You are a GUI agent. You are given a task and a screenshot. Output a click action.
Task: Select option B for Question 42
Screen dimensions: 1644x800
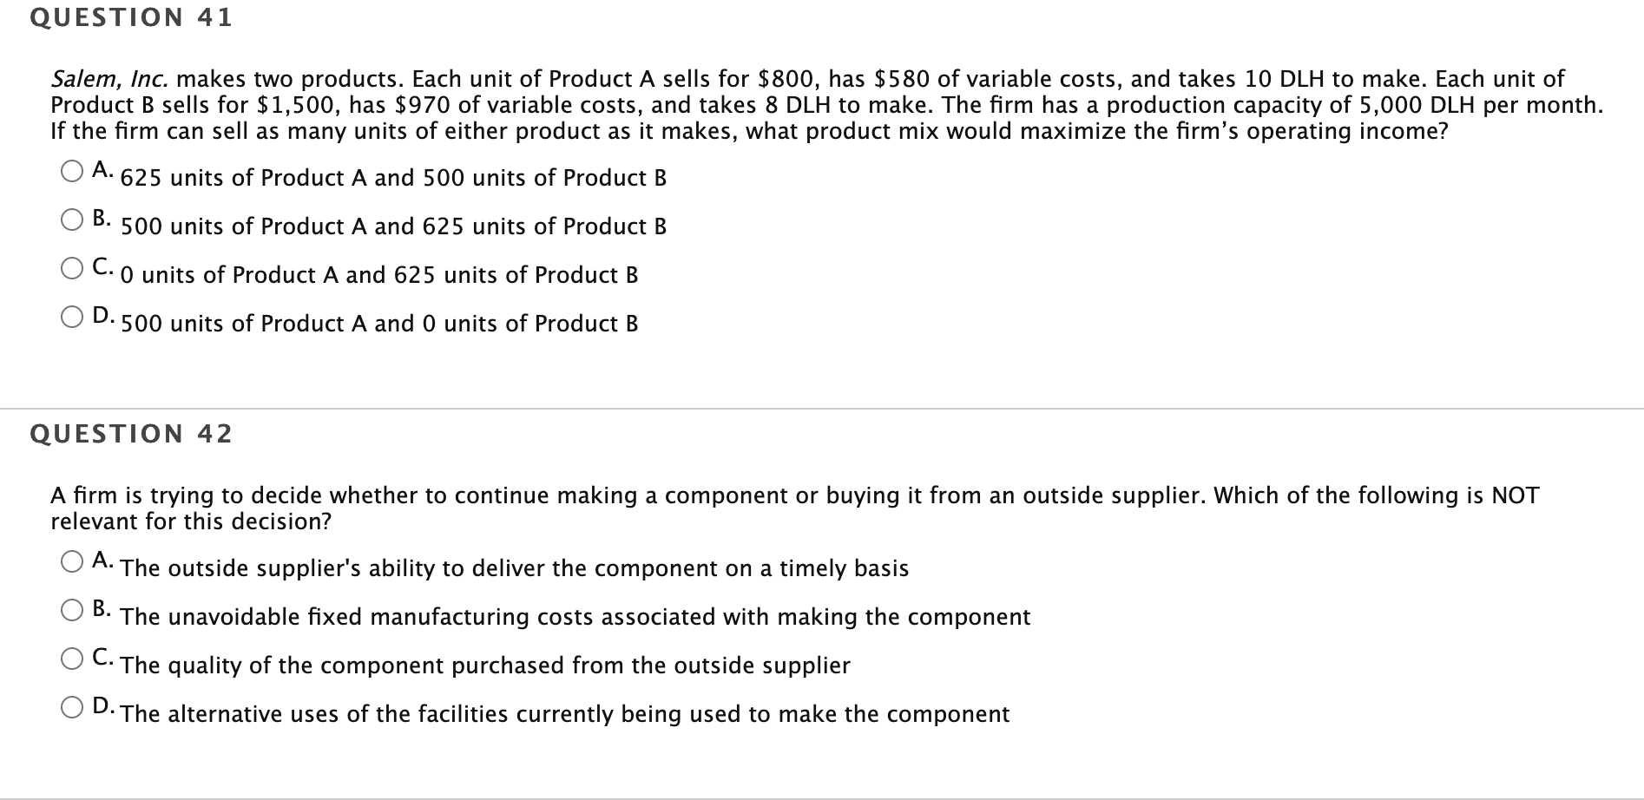click(71, 608)
